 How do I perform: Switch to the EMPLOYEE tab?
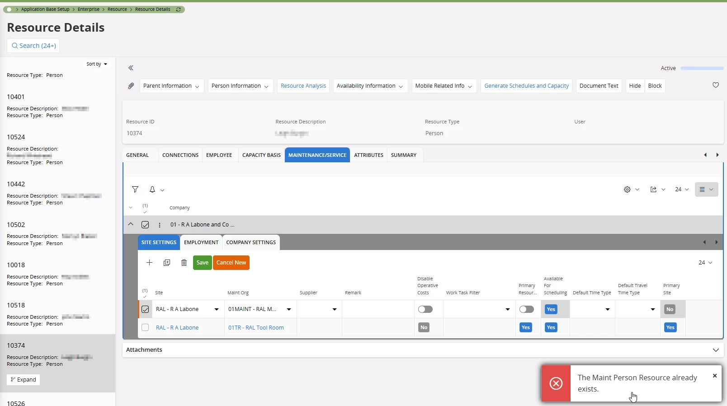pos(219,155)
